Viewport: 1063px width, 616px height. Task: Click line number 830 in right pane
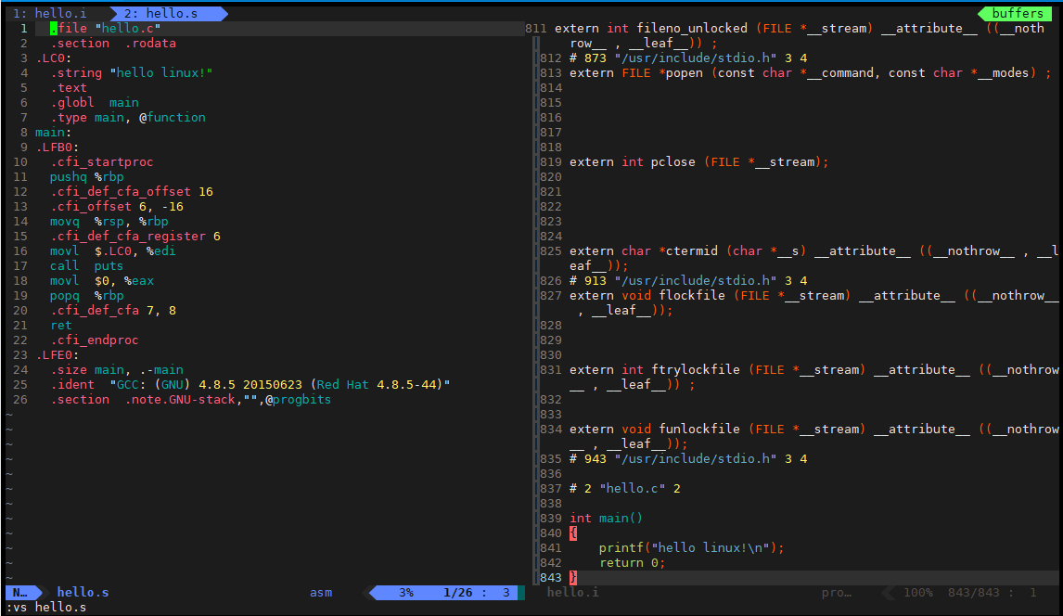[550, 356]
